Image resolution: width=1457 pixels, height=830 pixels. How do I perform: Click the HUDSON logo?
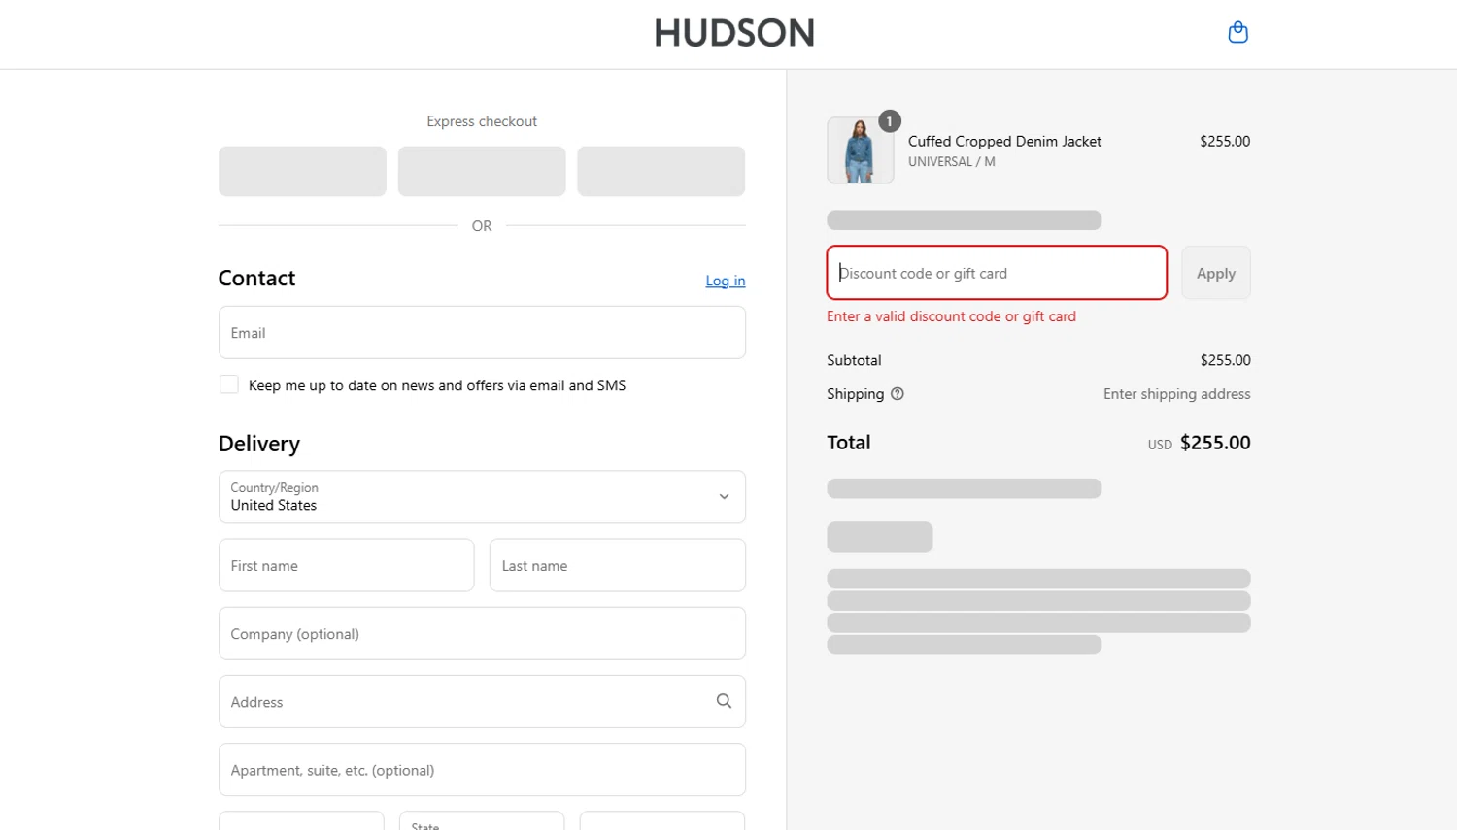click(734, 33)
